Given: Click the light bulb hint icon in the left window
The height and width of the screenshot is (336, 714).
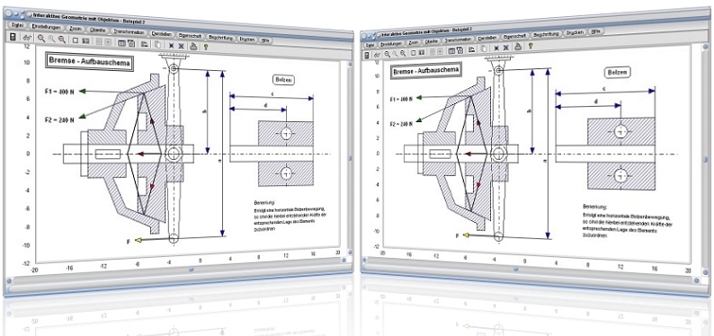Looking at the screenshot, I should (205, 47).
